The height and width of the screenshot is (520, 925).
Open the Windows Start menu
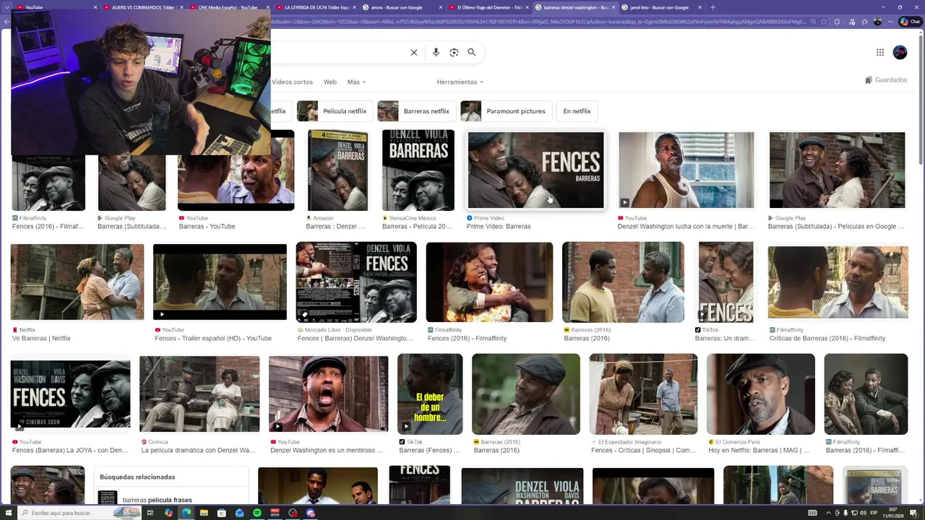7,513
